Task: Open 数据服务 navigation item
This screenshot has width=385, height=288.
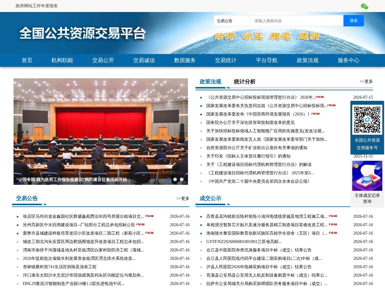Action: (x=185, y=60)
